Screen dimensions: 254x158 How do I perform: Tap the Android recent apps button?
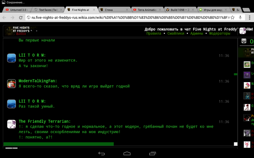[x=152, y=154]
